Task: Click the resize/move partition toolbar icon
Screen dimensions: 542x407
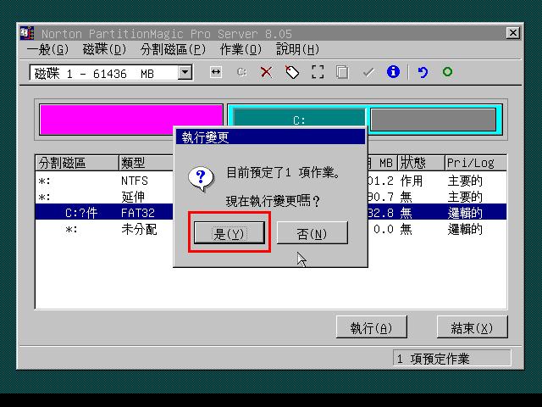Action: (216, 72)
